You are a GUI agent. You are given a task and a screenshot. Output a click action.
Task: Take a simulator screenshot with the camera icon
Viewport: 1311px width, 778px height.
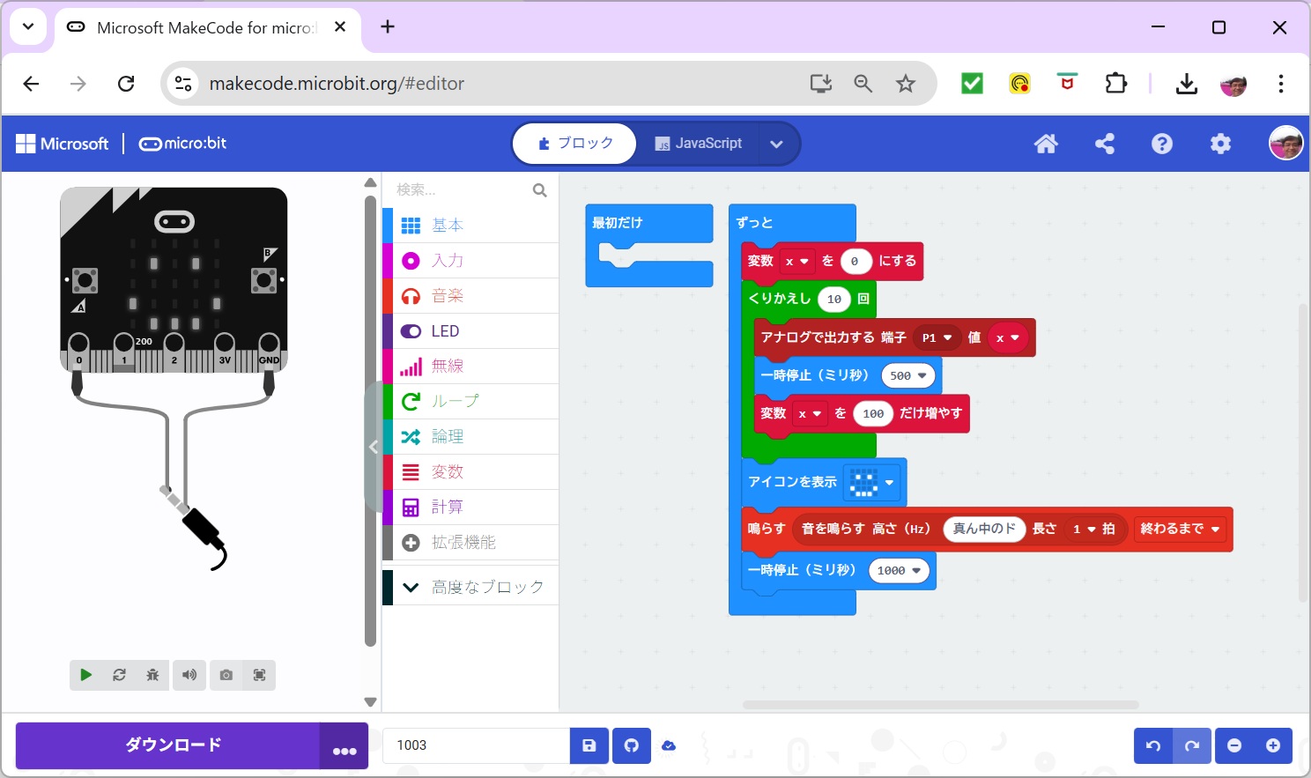(226, 675)
